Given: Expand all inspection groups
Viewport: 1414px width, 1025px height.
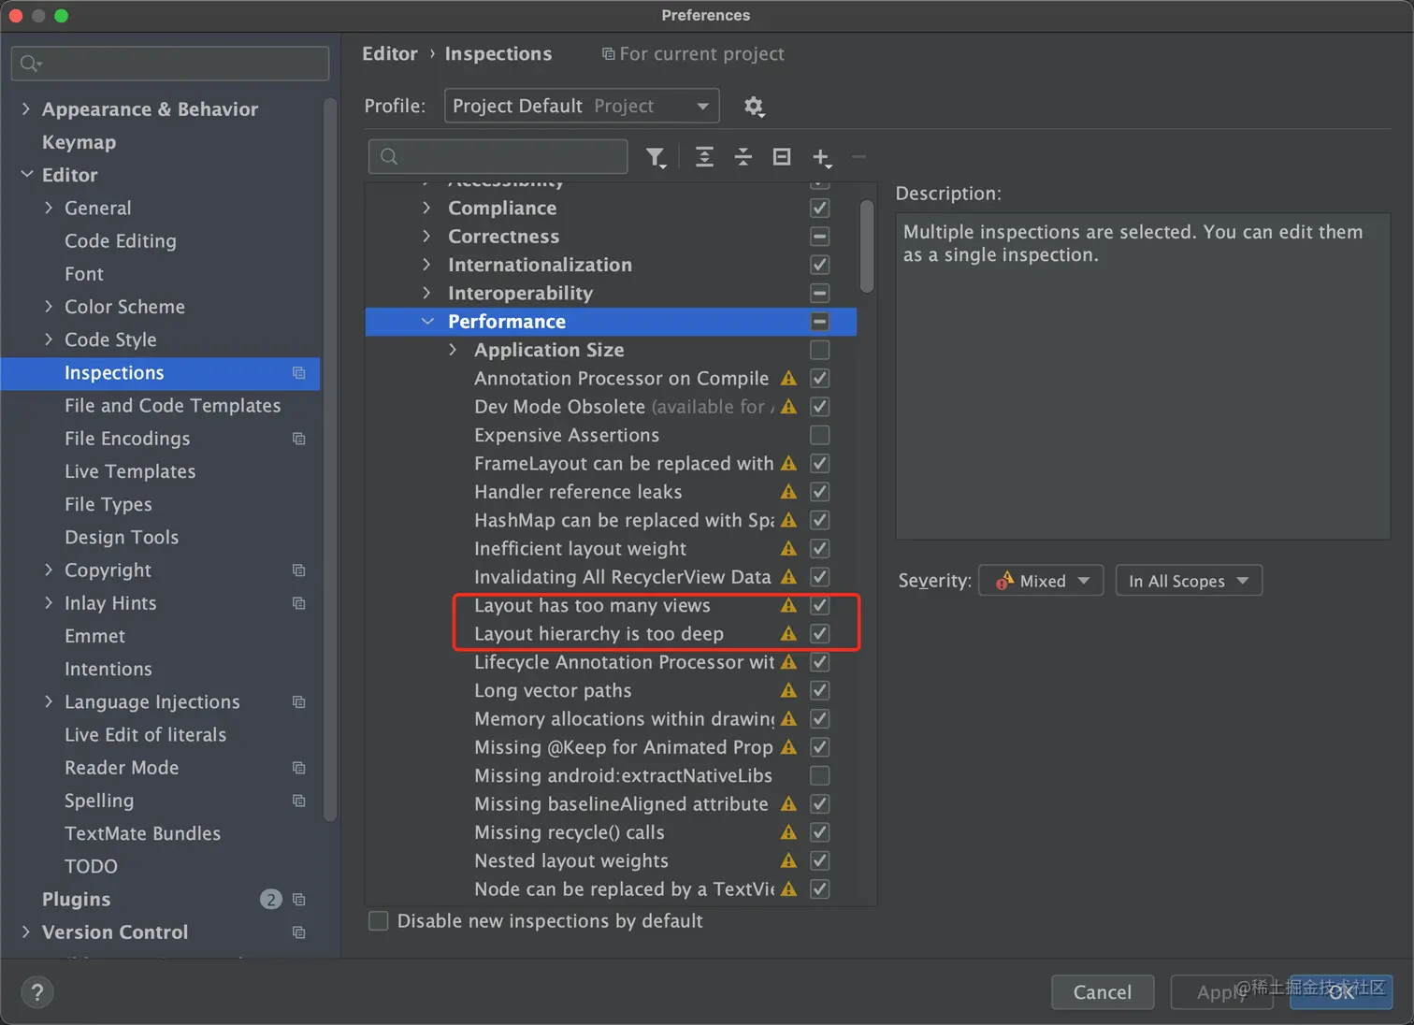Looking at the screenshot, I should coord(704,157).
